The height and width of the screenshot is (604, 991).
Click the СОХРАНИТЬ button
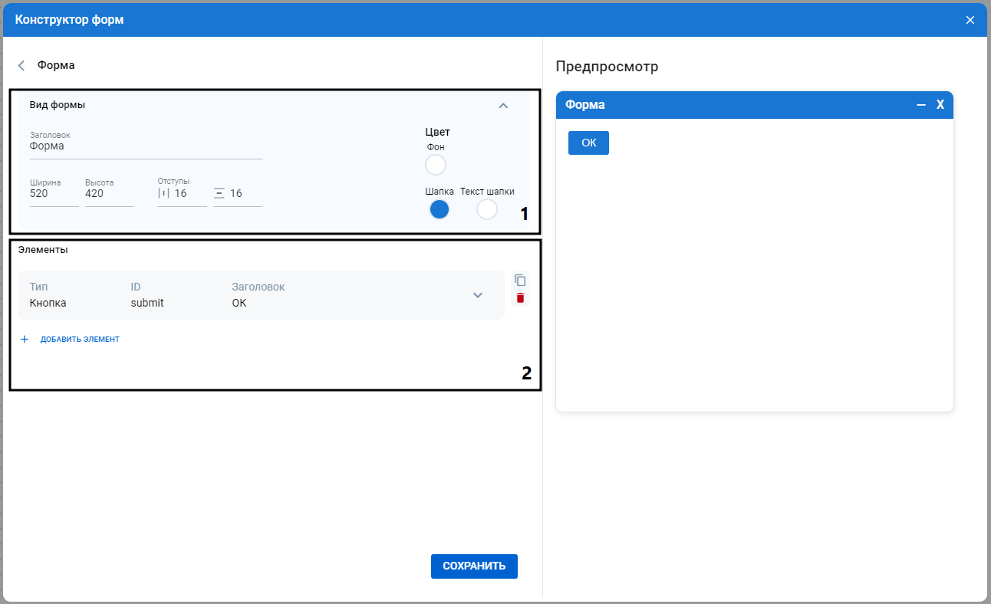point(474,566)
